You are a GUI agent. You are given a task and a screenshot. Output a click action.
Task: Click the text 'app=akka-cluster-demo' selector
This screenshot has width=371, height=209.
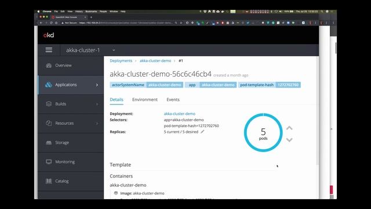pos(184,120)
